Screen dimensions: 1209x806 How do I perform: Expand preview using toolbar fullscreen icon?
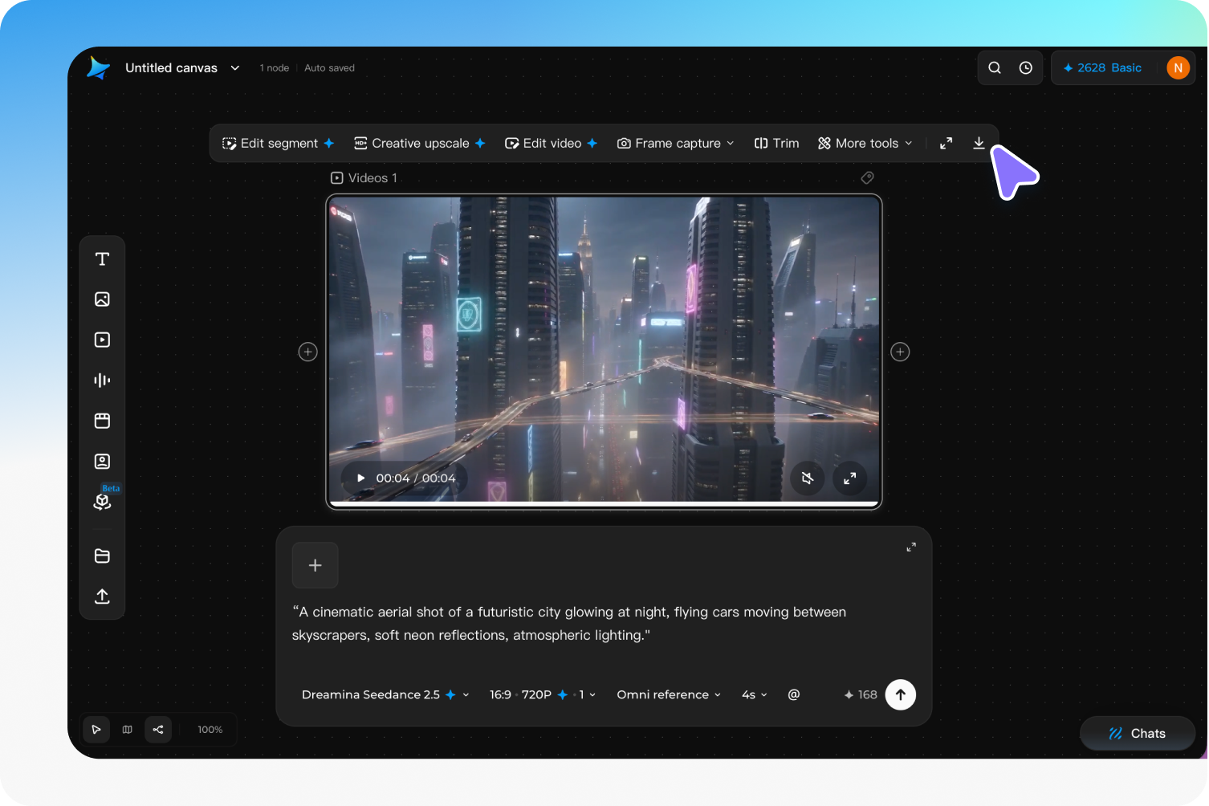point(946,143)
